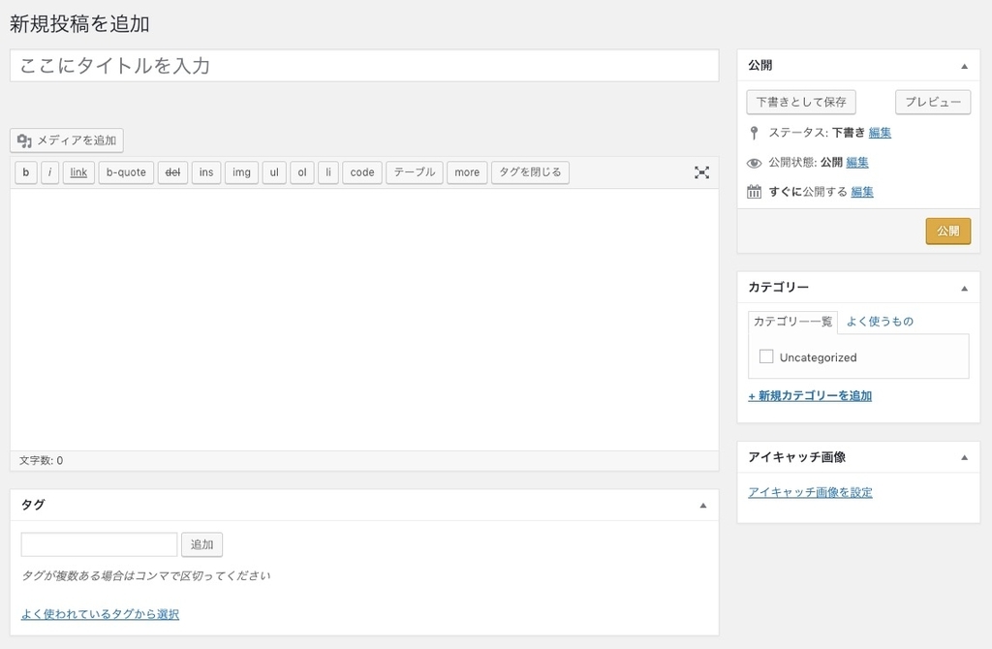Insert the more tag
The width and height of the screenshot is (992, 649).
coord(467,172)
